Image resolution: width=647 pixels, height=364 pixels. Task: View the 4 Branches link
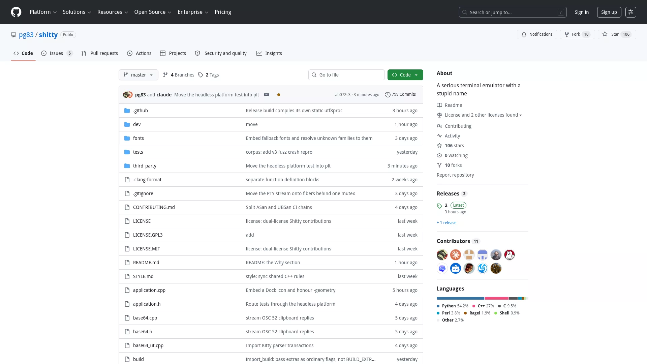pyautogui.click(x=179, y=75)
